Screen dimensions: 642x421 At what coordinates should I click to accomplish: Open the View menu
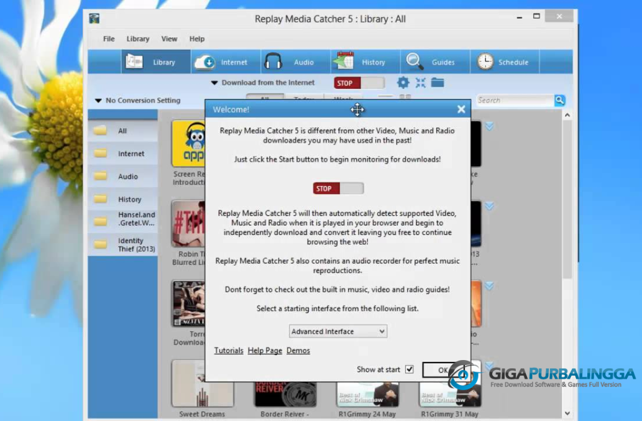[x=169, y=39]
